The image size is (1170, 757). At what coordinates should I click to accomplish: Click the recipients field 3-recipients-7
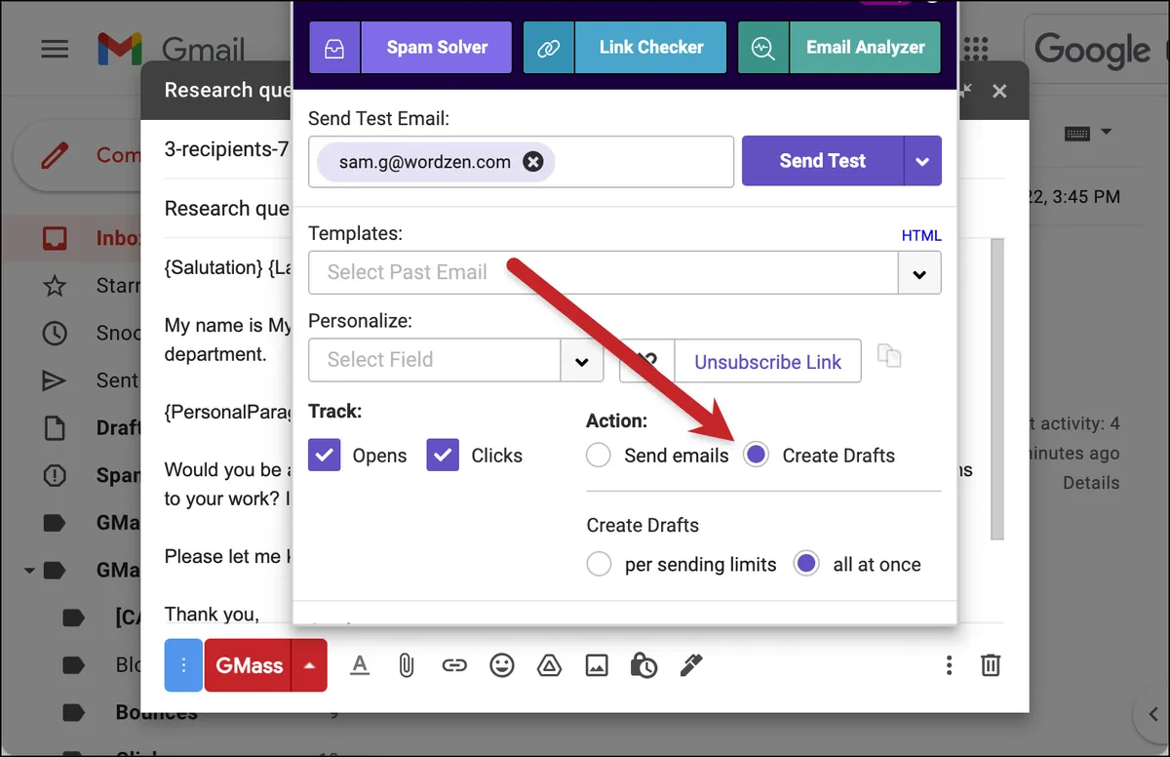point(226,150)
